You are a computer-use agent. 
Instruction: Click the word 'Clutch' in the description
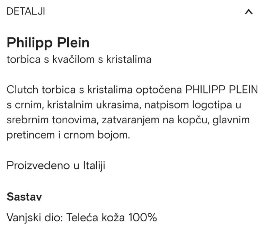23,90
